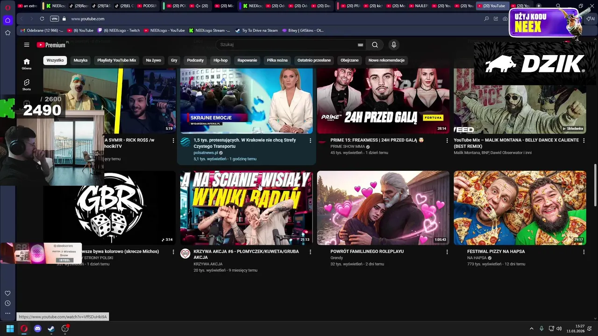The width and height of the screenshot is (598, 336).
Task: Open the address-bar find-in-page search icon
Action: tap(486, 19)
